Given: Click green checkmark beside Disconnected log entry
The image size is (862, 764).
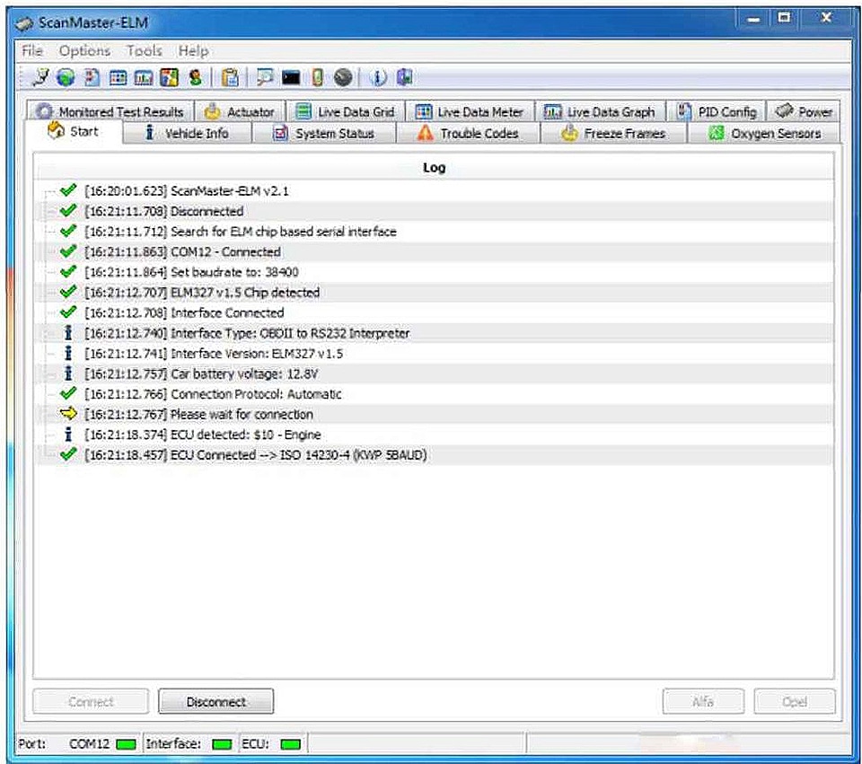Looking at the screenshot, I should coord(68,210).
